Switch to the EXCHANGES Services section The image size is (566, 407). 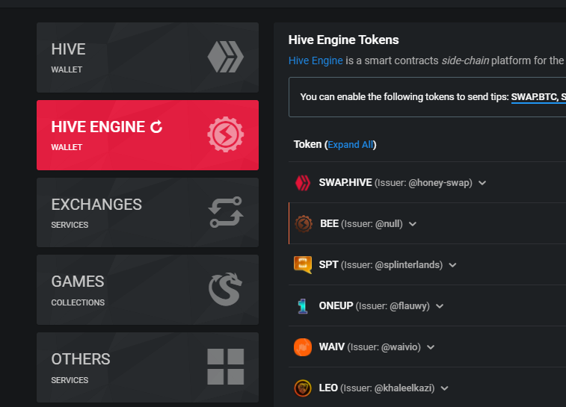click(147, 212)
